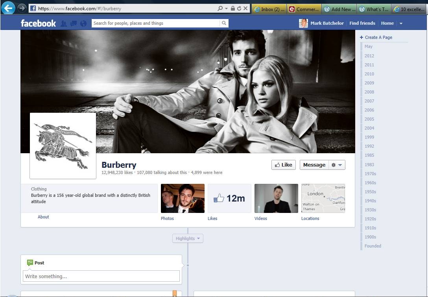Switch to the Inbox (2) browser tab

[269, 9]
